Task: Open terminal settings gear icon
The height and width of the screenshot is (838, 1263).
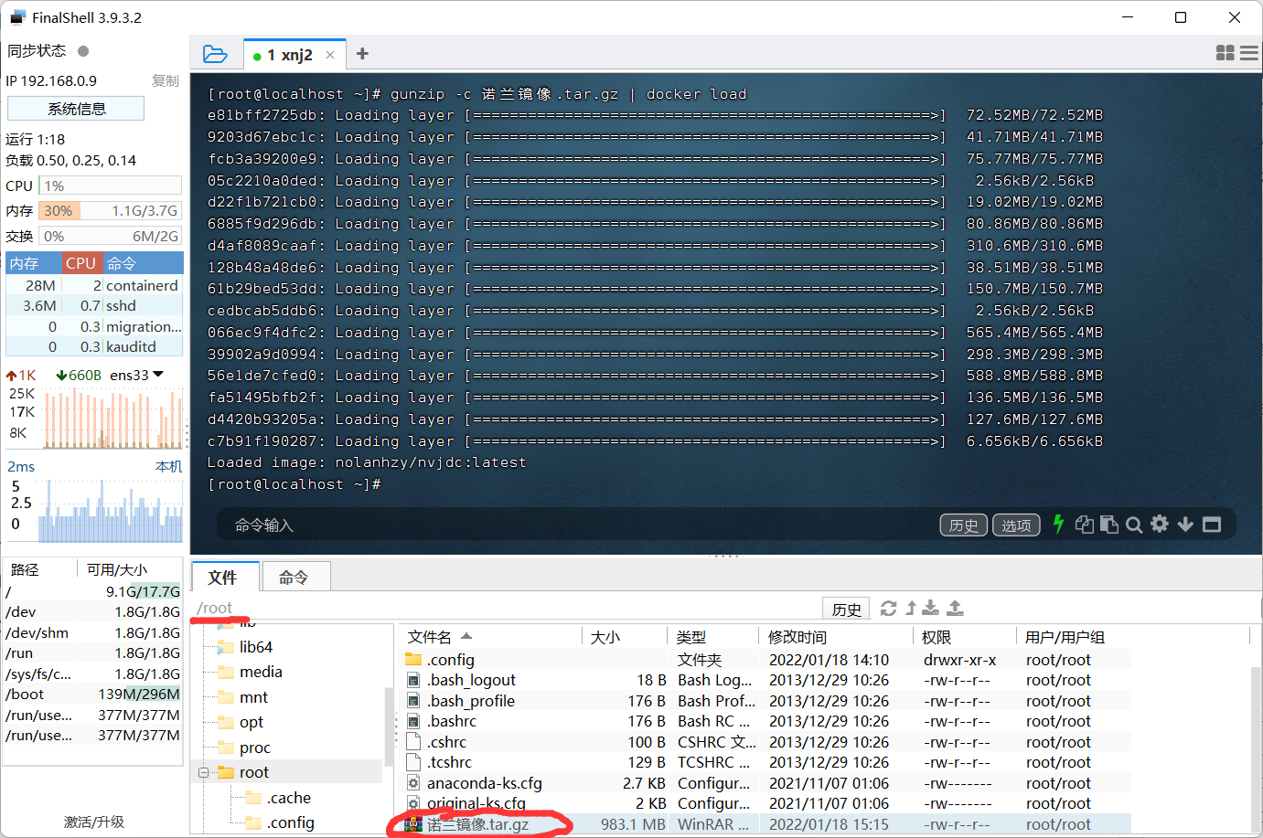Action: tap(1160, 524)
